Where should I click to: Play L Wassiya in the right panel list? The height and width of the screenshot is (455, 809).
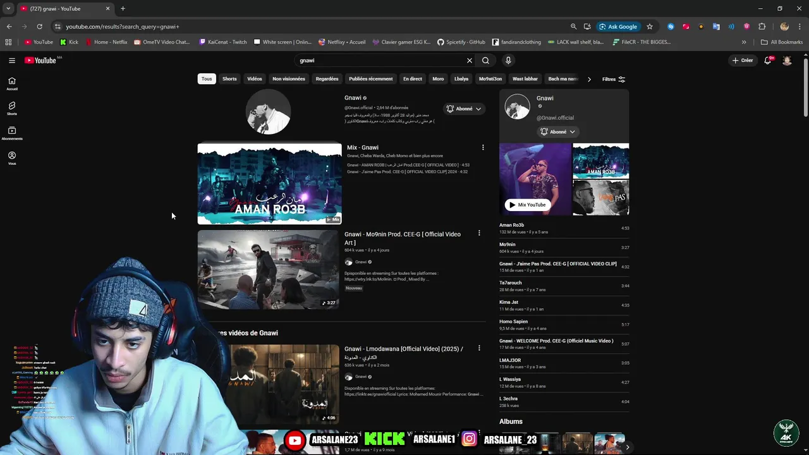point(564,382)
